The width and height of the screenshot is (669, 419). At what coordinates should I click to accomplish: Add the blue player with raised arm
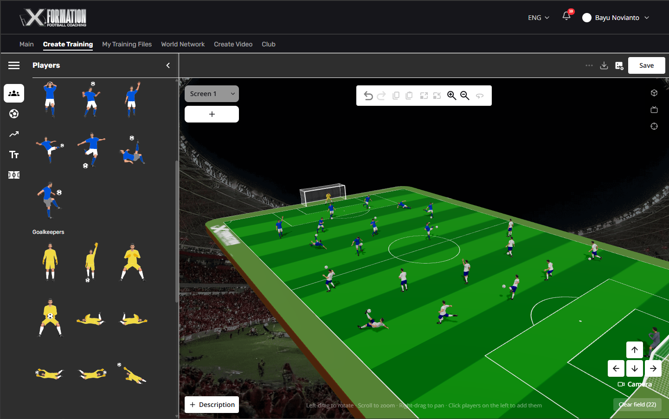pyautogui.click(x=132, y=99)
